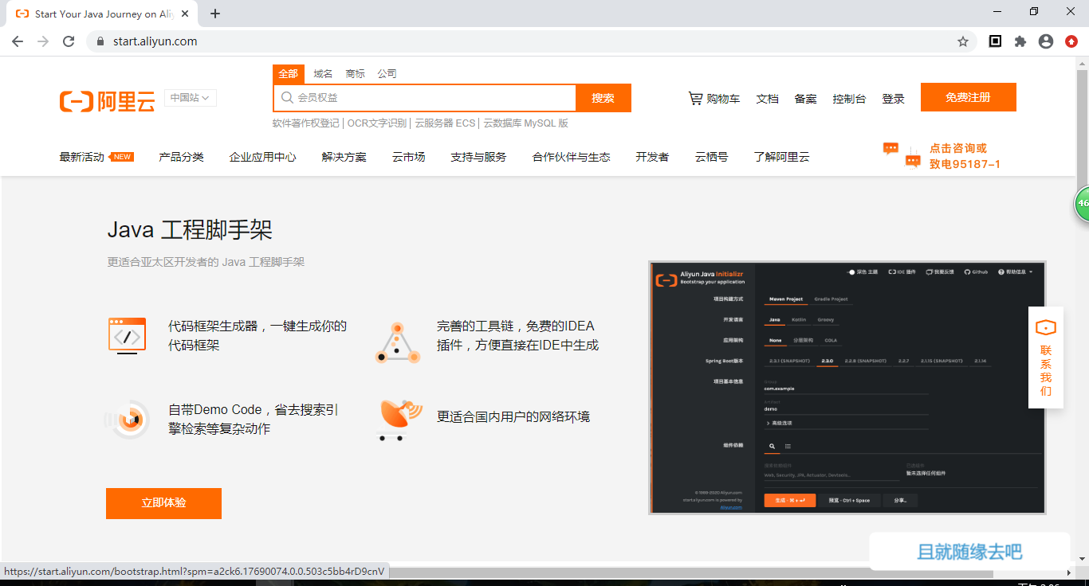Open a new browser tab

pyautogui.click(x=215, y=14)
